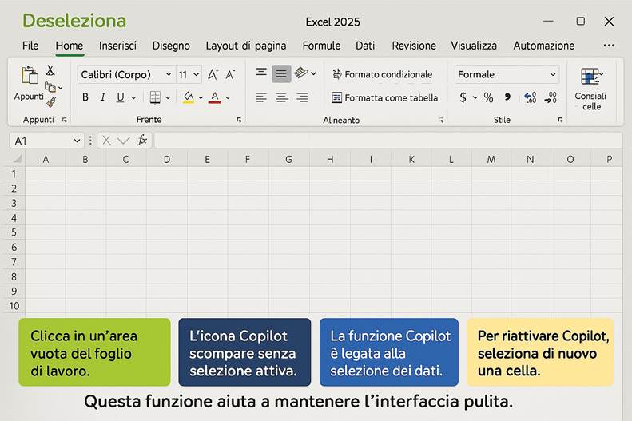
Task: Apply percent style format
Action: tap(488, 97)
